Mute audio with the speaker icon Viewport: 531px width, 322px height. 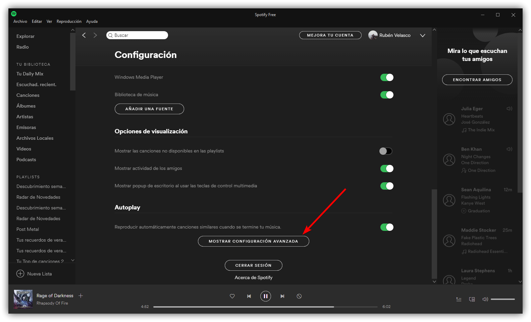click(x=485, y=299)
